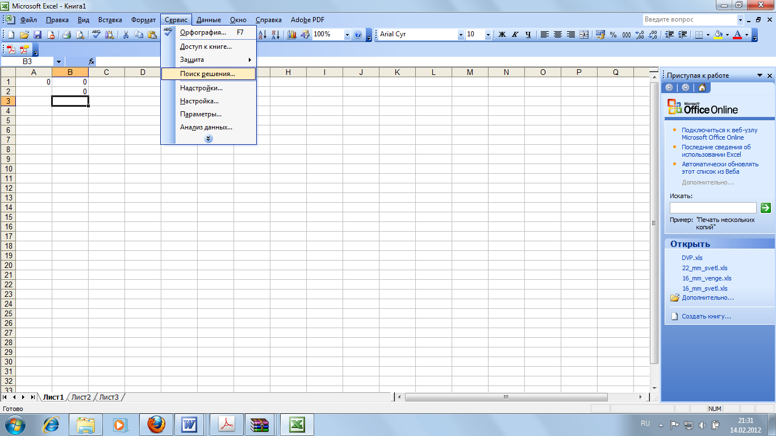Click the Print icon

pyautogui.click(x=66, y=35)
